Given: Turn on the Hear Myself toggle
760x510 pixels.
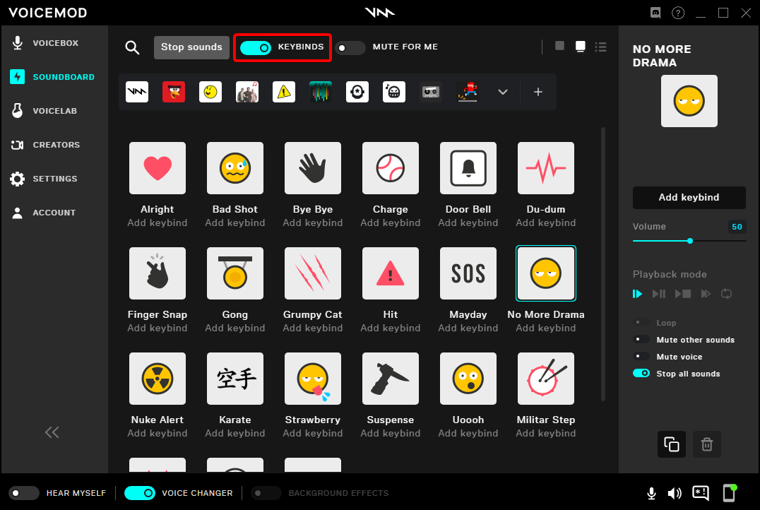Looking at the screenshot, I should coord(24,493).
